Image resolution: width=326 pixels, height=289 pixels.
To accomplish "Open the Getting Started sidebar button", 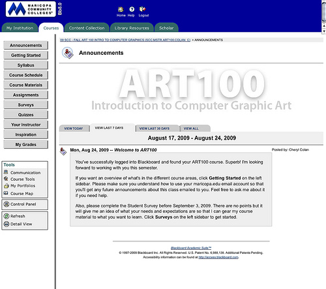I will coord(25,55).
